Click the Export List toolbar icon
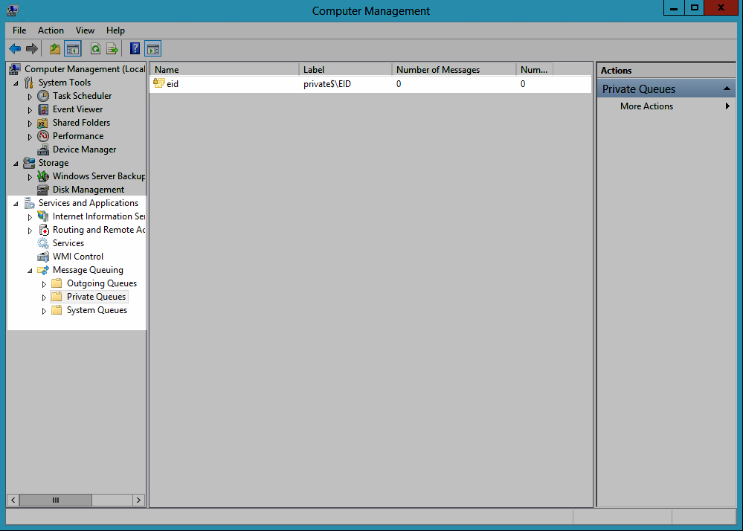The width and height of the screenshot is (743, 531). [112, 49]
